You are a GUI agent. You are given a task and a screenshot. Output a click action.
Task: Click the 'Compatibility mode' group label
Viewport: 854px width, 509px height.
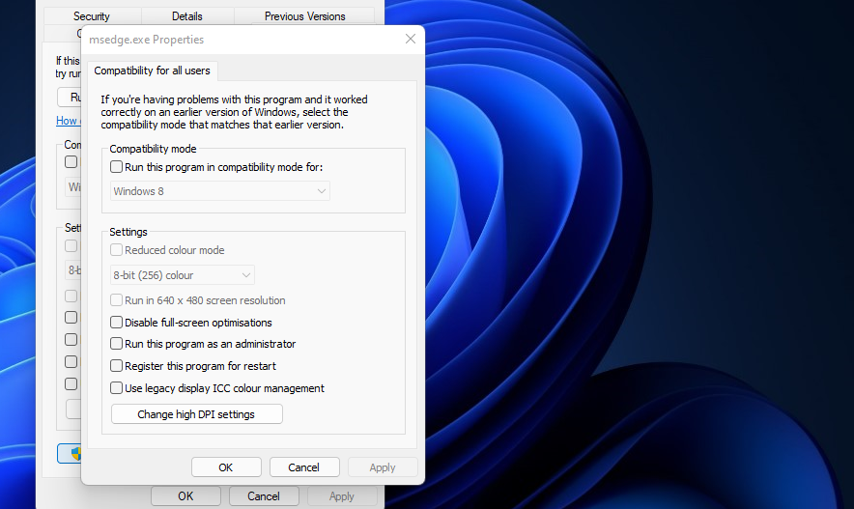(x=153, y=149)
